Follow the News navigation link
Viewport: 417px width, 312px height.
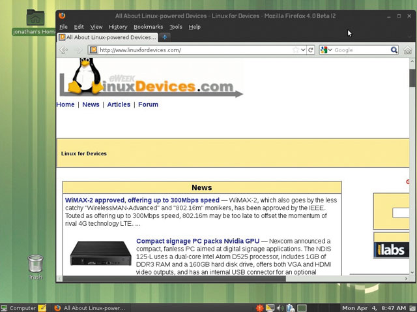[91, 104]
